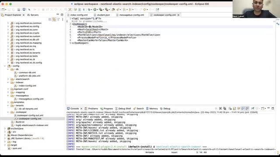Click the Project Explorer filter funnel icon
Image resolution: width=280 pixels, height=157 pixels.
tap(58, 19)
